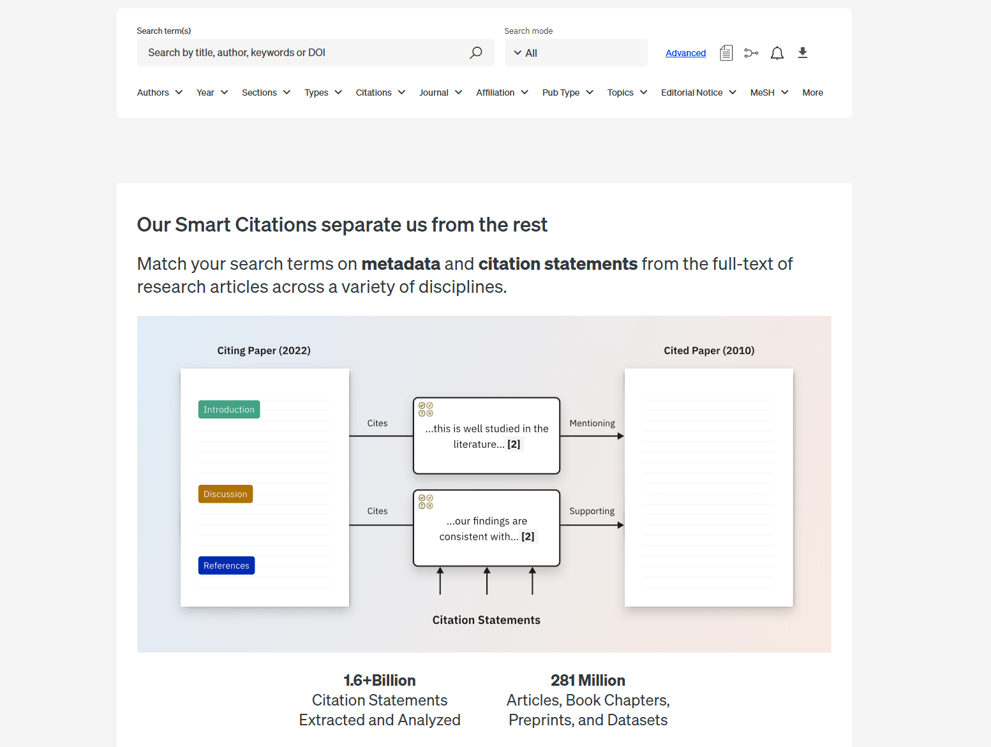Expand the Year filter
Viewport: 991px width, 747px height.
click(x=212, y=92)
